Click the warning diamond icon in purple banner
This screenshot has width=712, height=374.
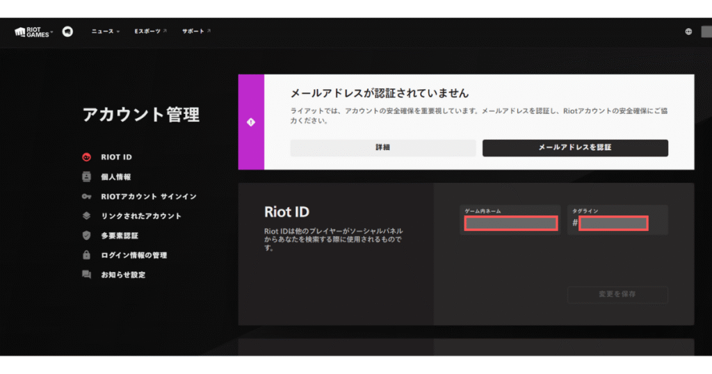click(x=250, y=122)
